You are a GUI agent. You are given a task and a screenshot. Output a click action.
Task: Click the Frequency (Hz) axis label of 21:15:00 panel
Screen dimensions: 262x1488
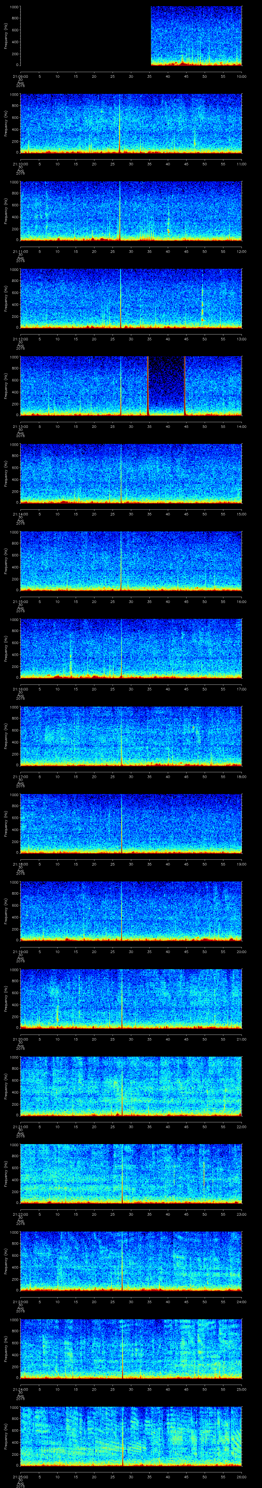pos(6,561)
